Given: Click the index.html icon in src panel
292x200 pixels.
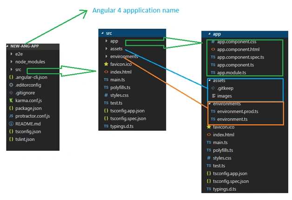Looking at the screenshot, I should point(106,72).
